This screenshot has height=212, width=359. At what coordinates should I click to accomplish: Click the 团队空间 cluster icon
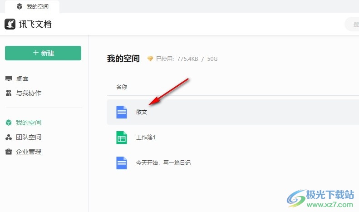[x=9, y=137]
